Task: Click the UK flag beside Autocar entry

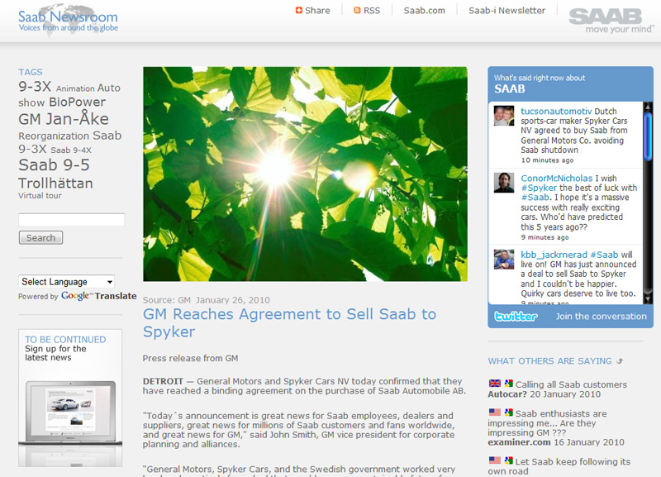Action: tap(495, 384)
